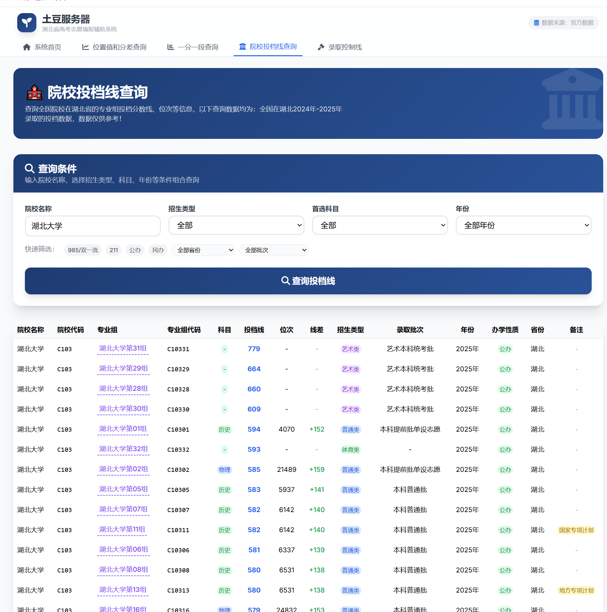Click the school emoji in the banner title
The height and width of the screenshot is (612, 607).
34,93
